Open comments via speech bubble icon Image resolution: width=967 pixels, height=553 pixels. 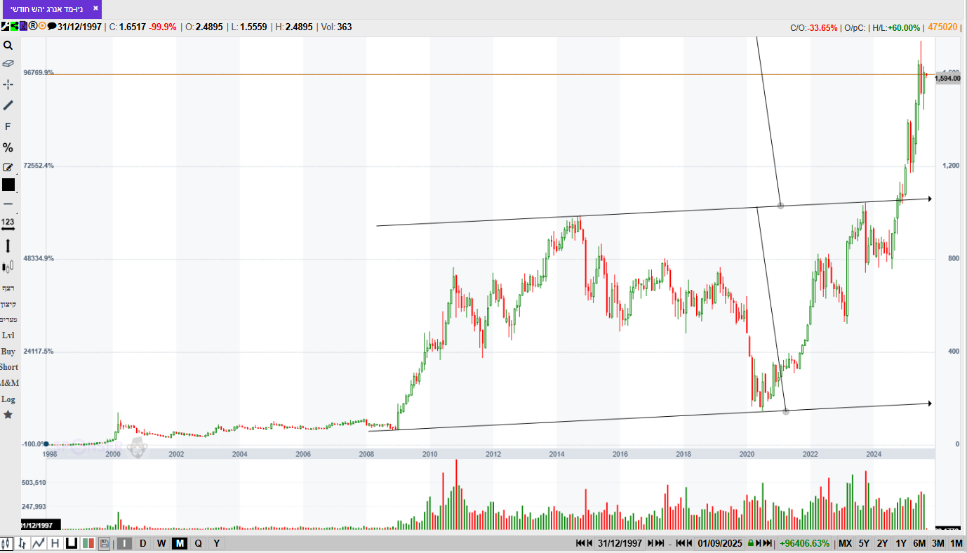point(52,27)
